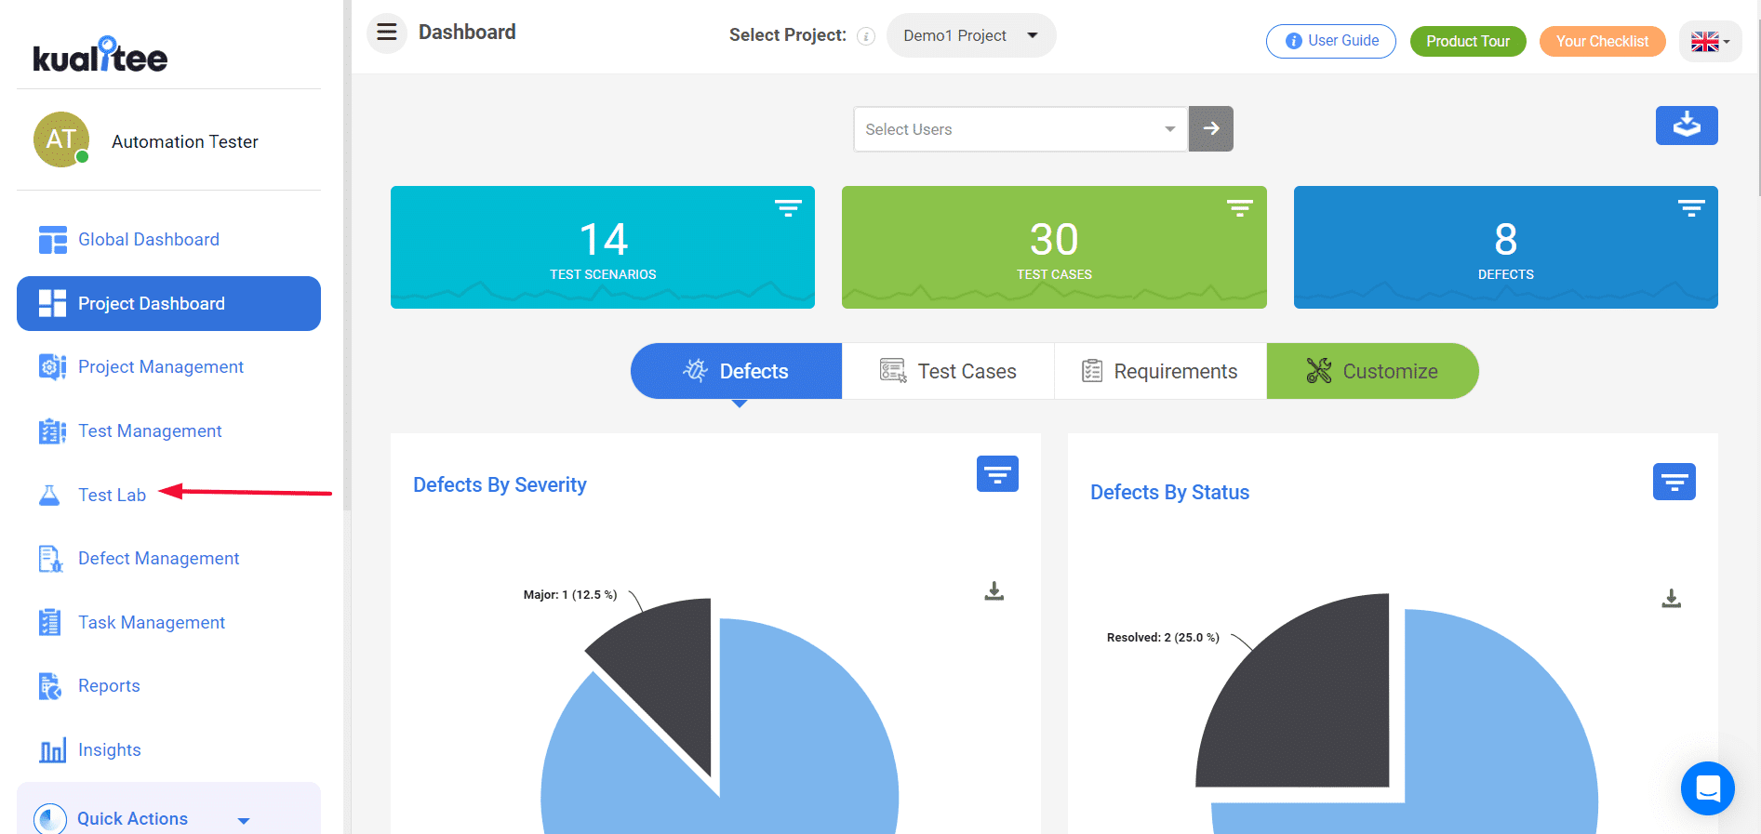Click the 'Resolved: 2 (25.0 %)' label
1761x834 pixels.
(x=1163, y=638)
